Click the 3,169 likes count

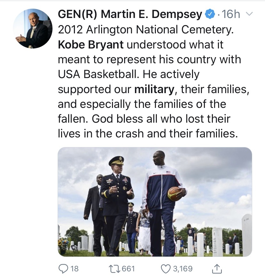coord(183,268)
